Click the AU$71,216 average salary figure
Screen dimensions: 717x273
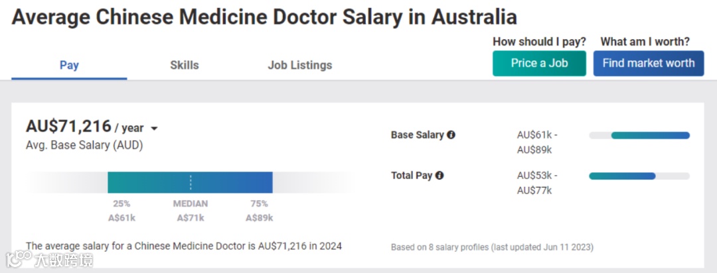pos(68,127)
